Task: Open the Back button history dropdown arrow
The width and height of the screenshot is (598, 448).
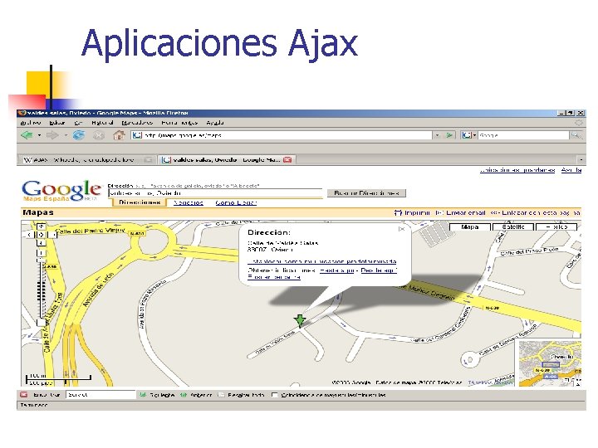Action: click(39, 135)
